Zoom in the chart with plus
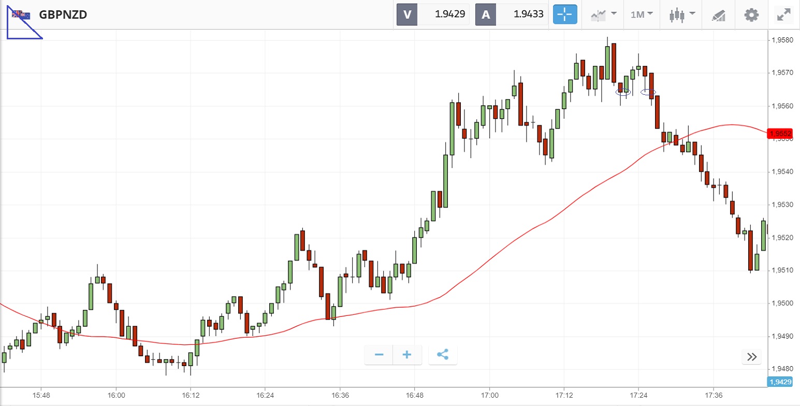 click(x=407, y=355)
